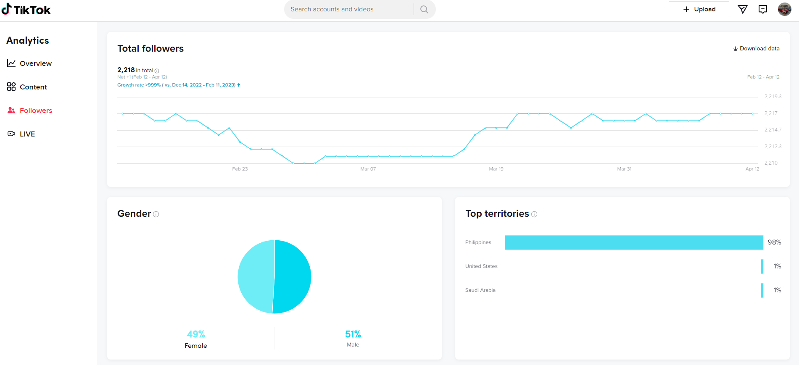Click the Download data arrow icon

coord(736,49)
